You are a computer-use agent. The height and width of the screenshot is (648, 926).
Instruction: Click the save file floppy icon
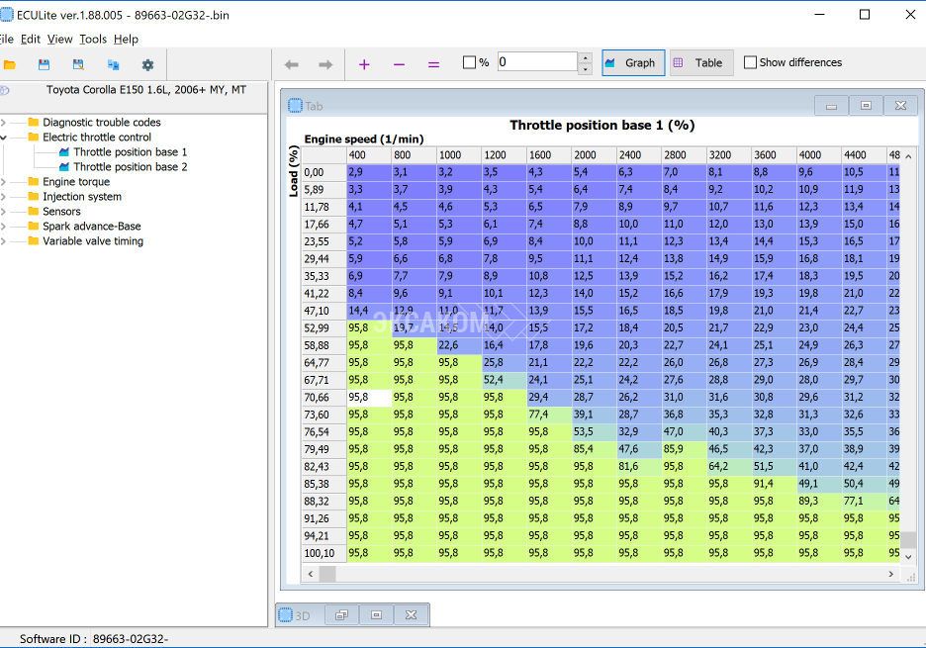click(44, 64)
